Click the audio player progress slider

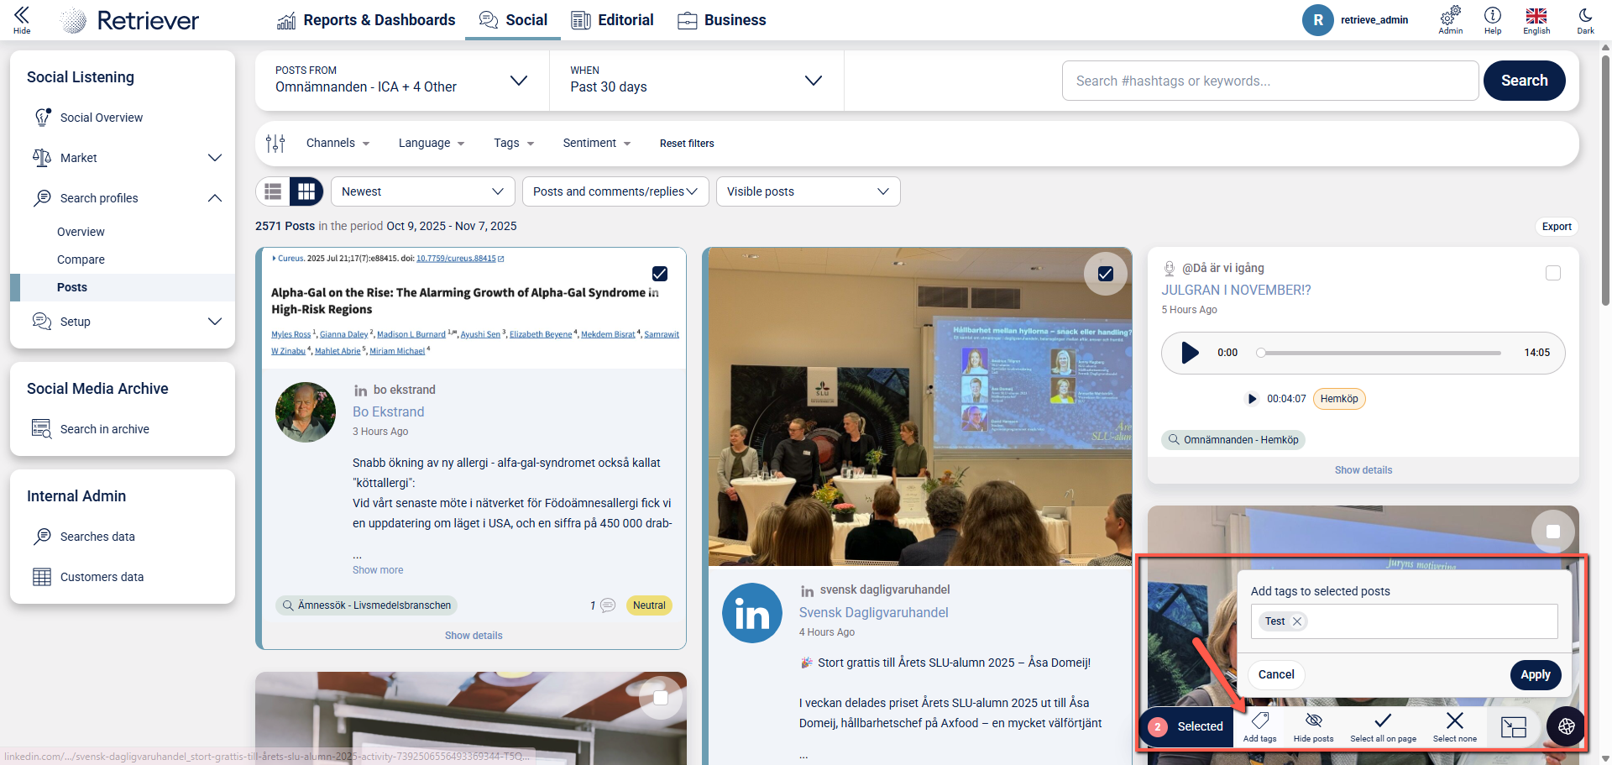point(1379,353)
